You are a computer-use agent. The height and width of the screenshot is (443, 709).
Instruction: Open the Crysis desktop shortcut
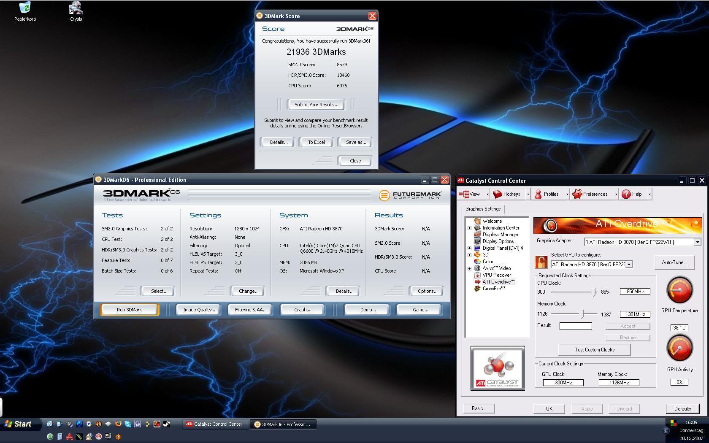tap(76, 11)
